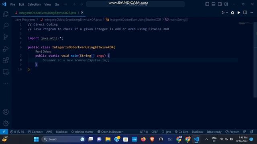The width and height of the screenshot is (257, 144).
Task: Toggle primary side bar layout button
Action: coord(207,4)
